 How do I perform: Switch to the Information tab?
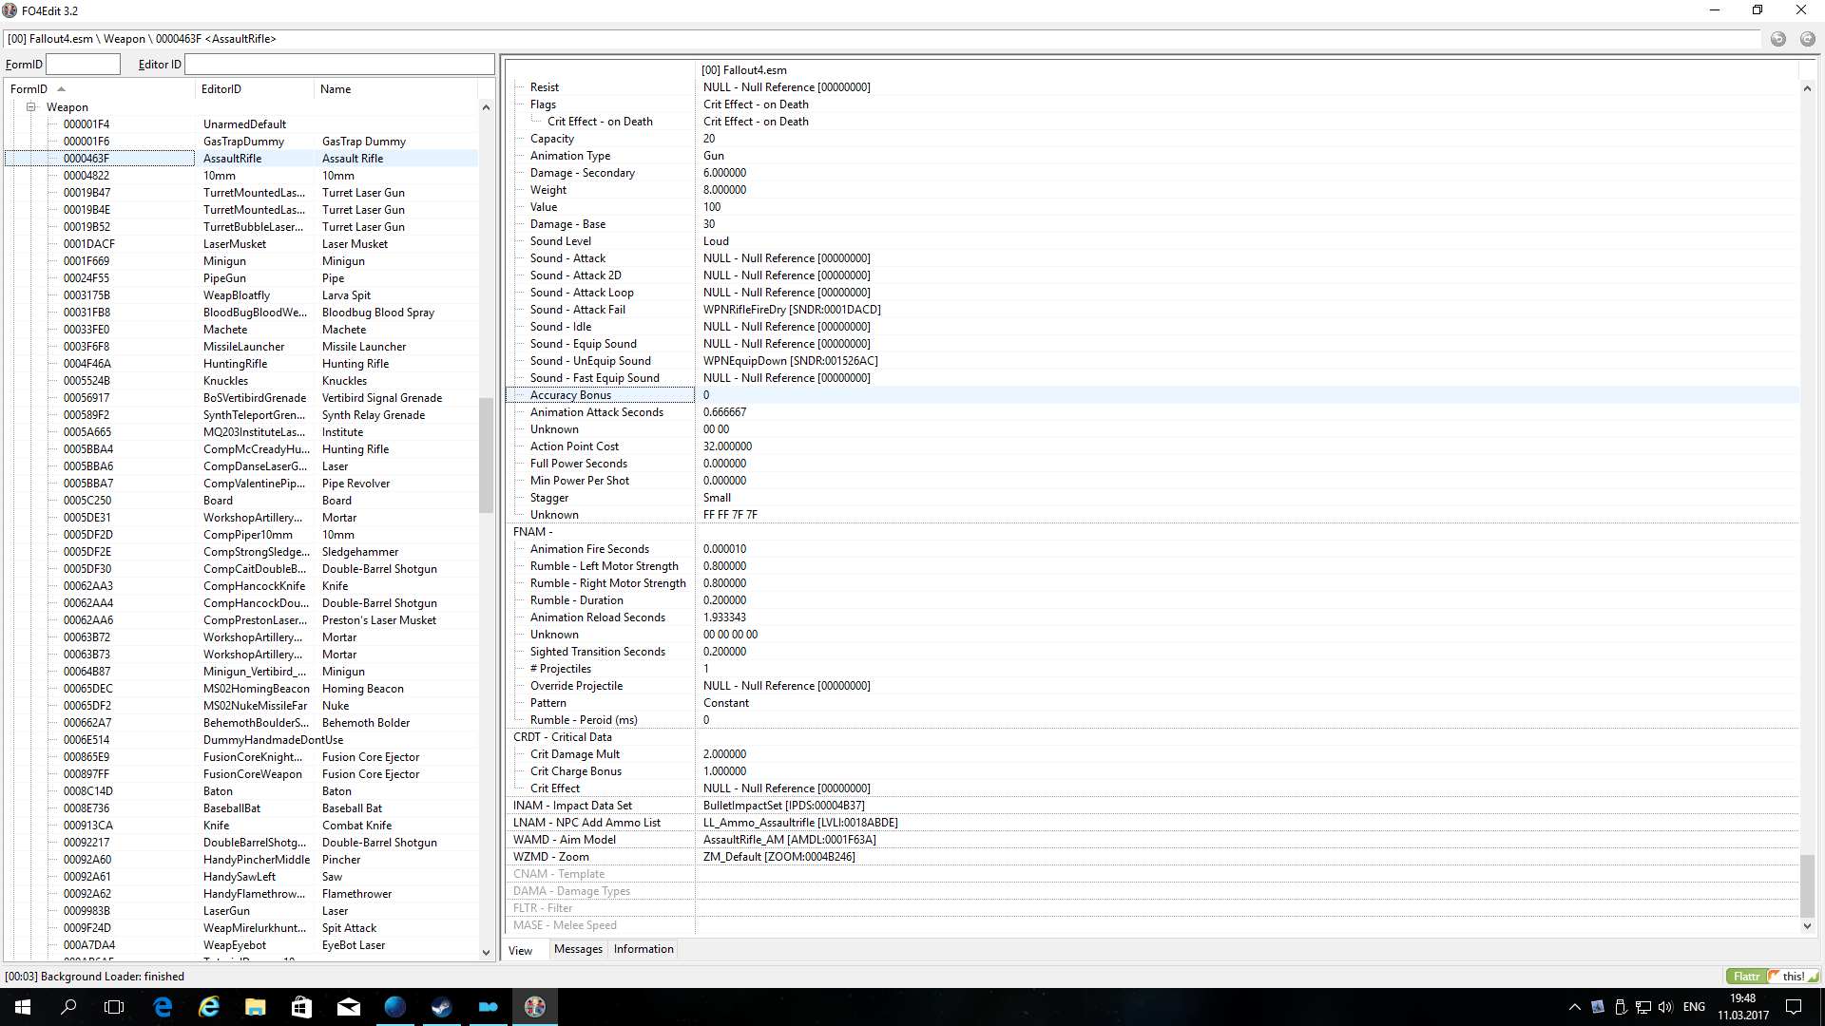644,949
